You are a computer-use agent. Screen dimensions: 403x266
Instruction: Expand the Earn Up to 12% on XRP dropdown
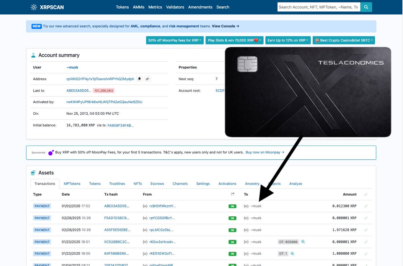[x=288, y=40]
